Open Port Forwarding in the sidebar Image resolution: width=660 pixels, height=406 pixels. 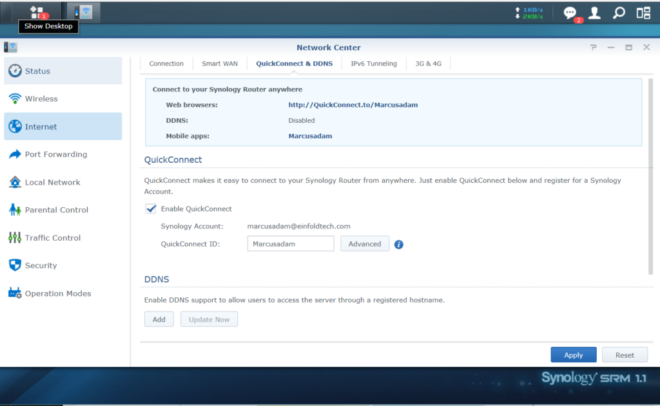pyautogui.click(x=63, y=154)
